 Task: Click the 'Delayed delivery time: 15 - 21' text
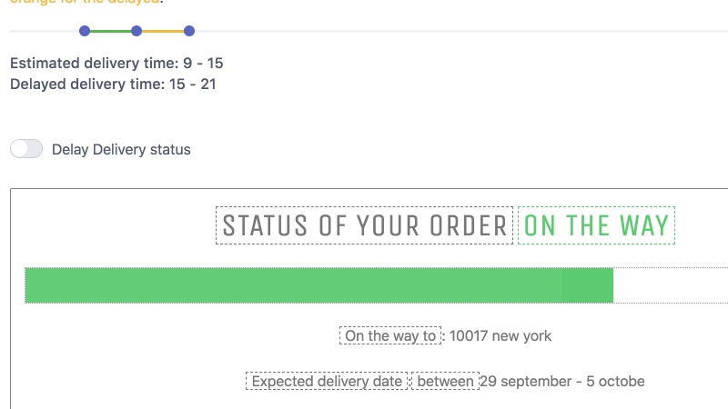[x=113, y=84]
